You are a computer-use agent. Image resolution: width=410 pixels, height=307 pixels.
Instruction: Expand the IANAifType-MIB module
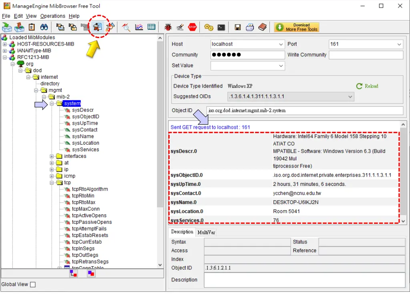pos(5,51)
